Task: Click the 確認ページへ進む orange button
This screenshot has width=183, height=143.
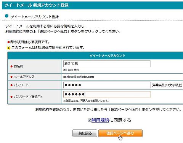Action: (x=120, y=133)
